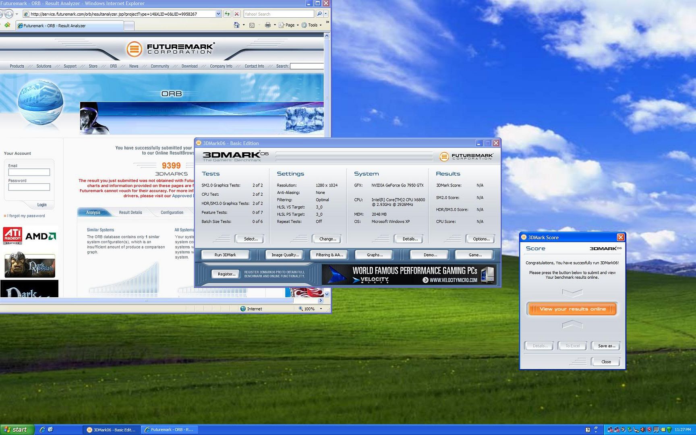Screen dimensions: 696x435
Task: Launch Internet Explorer from Quick Launch
Action: coord(42,430)
